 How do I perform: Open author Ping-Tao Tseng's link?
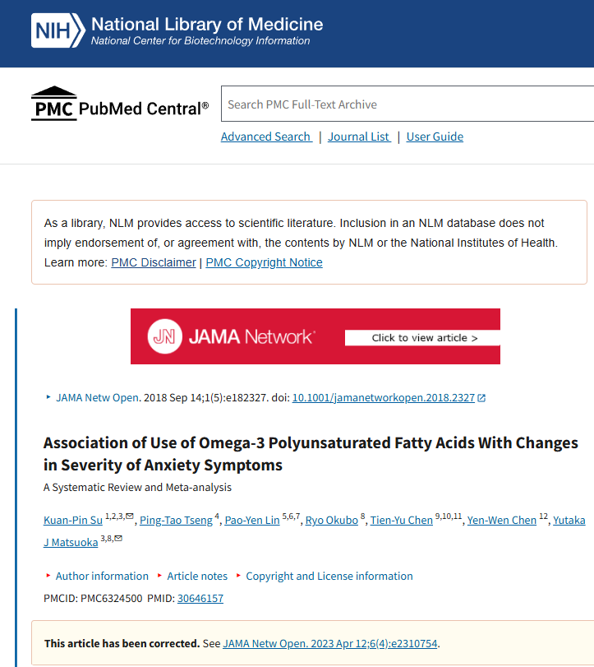click(176, 521)
